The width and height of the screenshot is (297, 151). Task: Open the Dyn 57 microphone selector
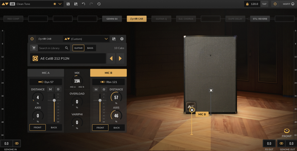click(x=46, y=82)
